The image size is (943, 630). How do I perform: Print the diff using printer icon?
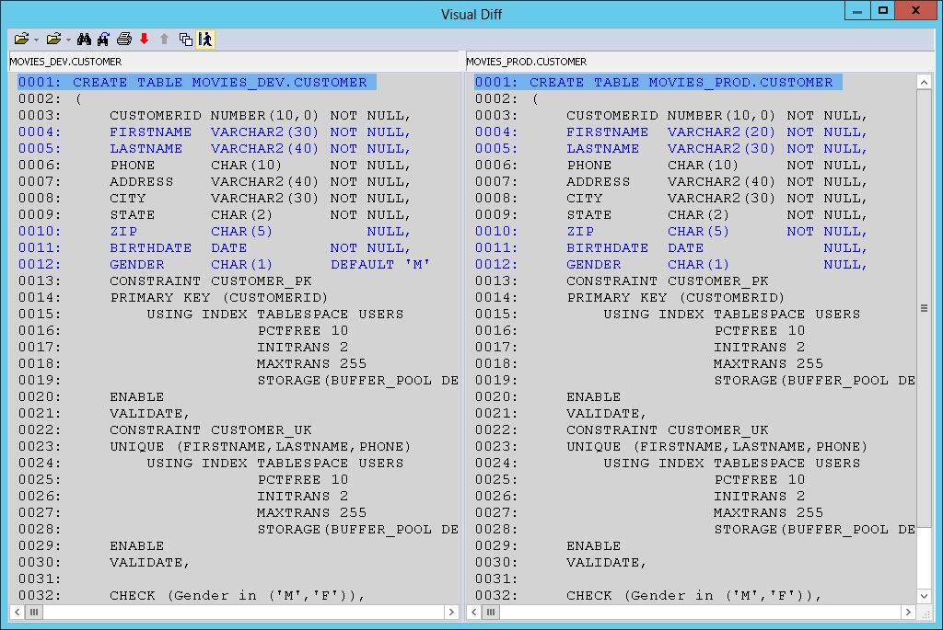pos(124,39)
